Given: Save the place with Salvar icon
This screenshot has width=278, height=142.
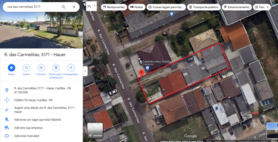Looking at the screenshot, I should (26, 68).
